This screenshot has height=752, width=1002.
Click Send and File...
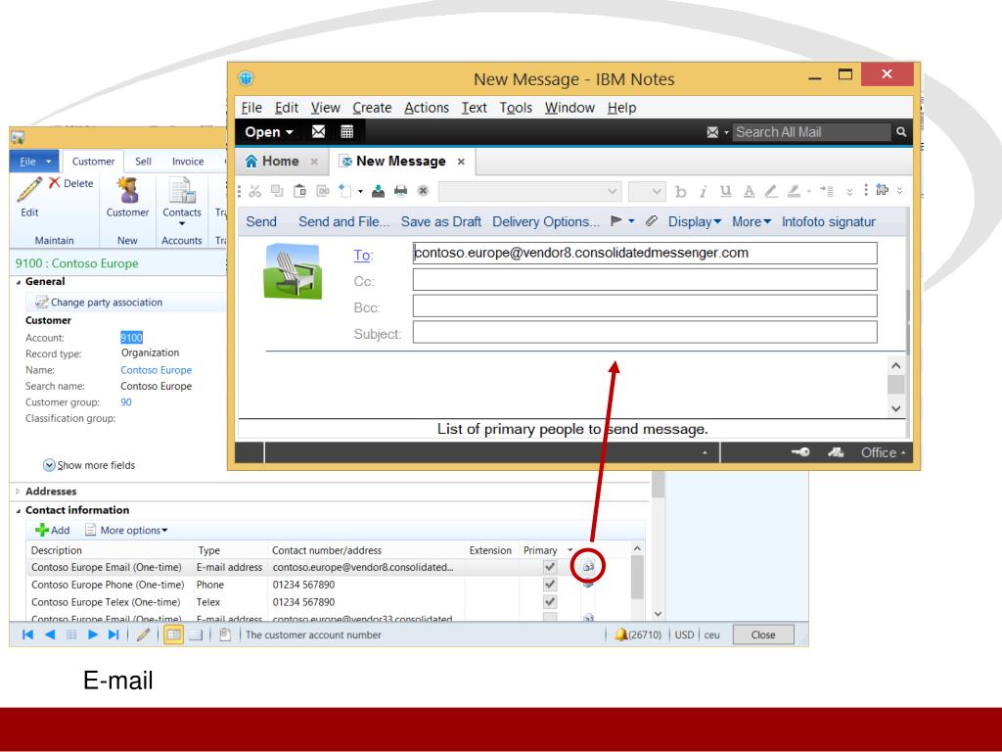click(343, 222)
